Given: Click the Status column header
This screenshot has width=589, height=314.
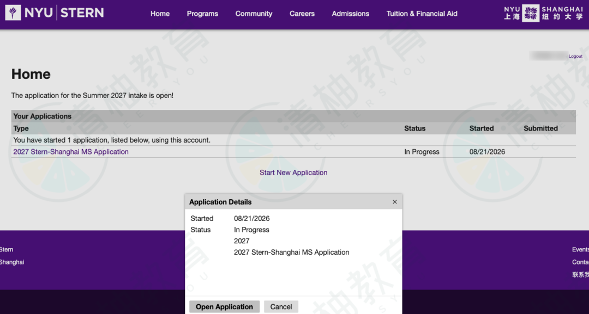Looking at the screenshot, I should 414,128.
